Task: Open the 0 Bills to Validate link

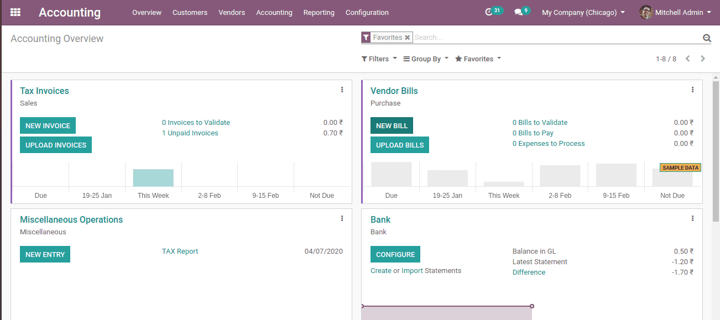Action: pyautogui.click(x=540, y=123)
